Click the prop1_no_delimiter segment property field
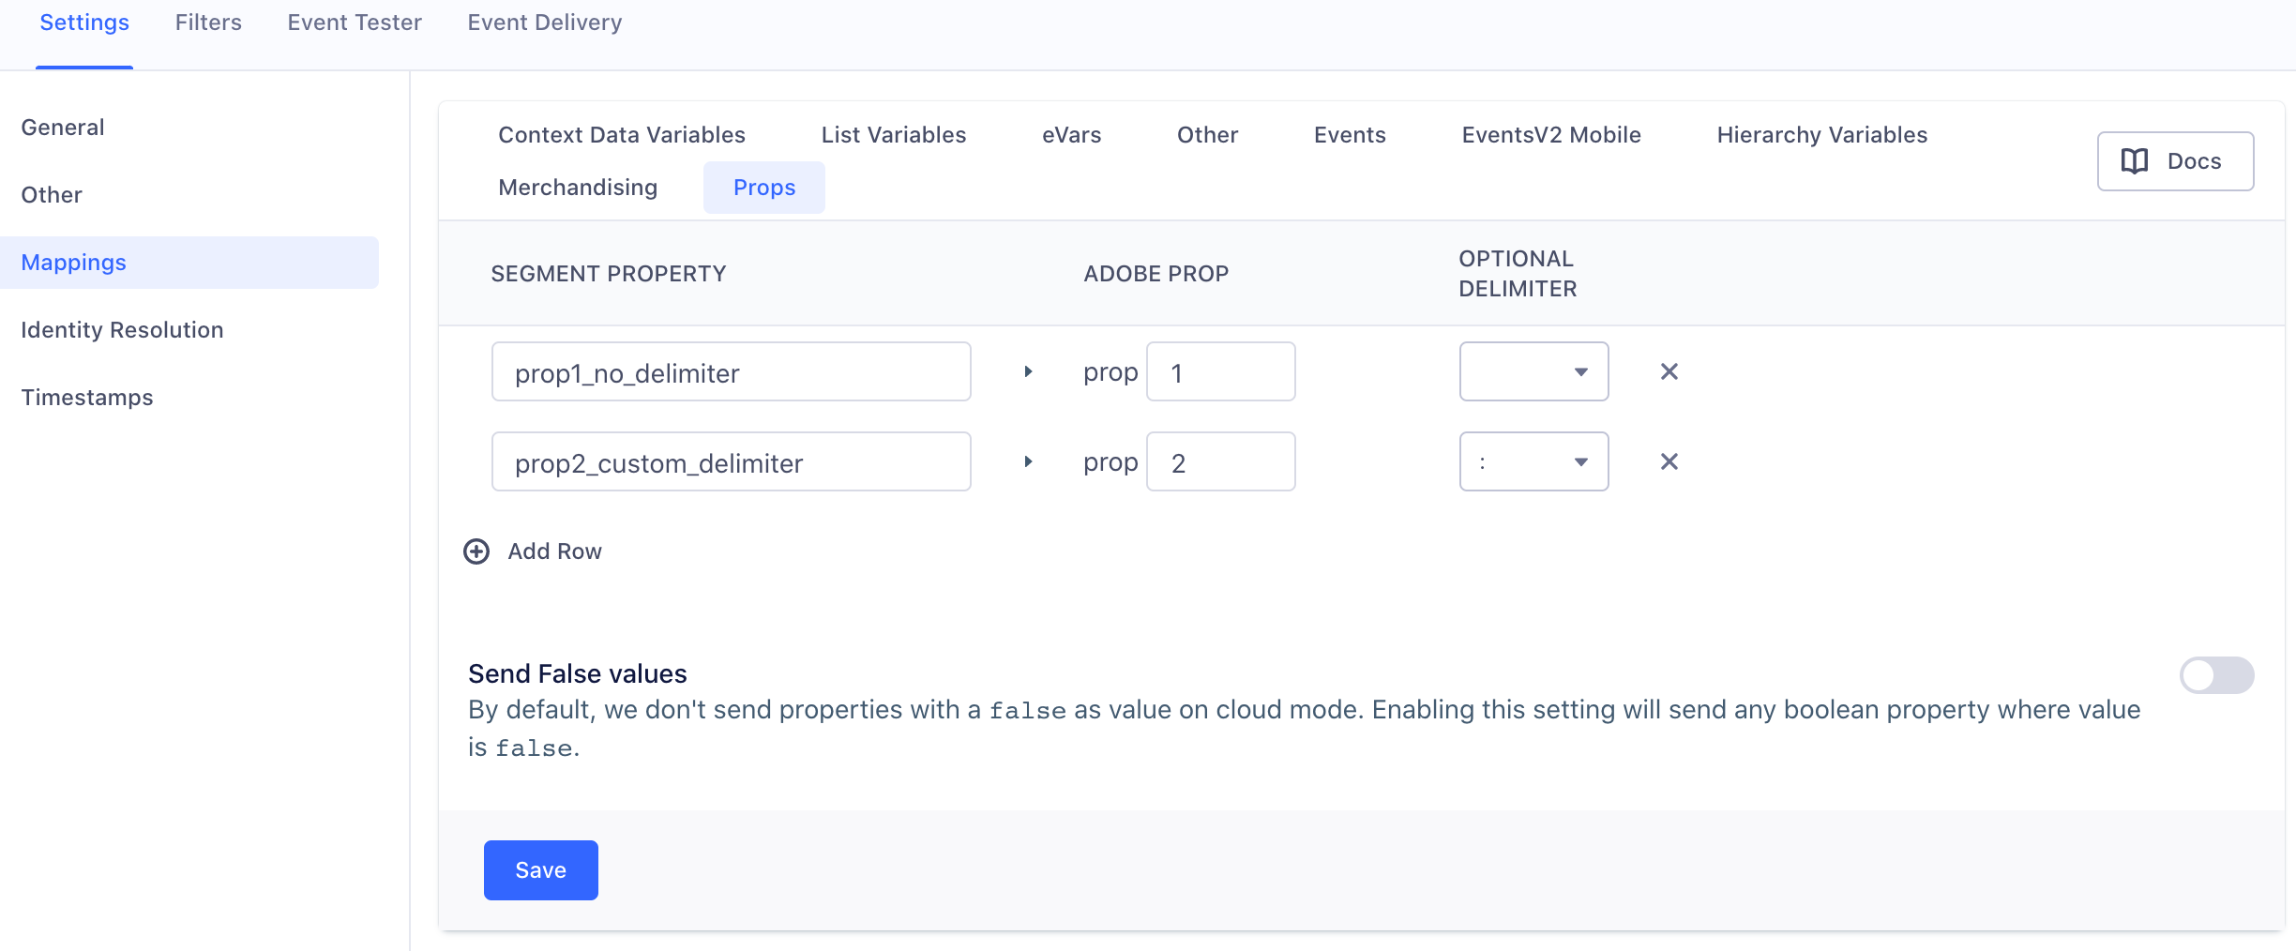Image resolution: width=2296 pixels, height=951 pixels. point(732,371)
